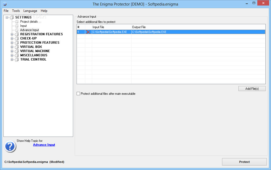Click input file cell C:\Softpedia\Softpedia.EXE
271x170 pixels.
click(112, 32)
